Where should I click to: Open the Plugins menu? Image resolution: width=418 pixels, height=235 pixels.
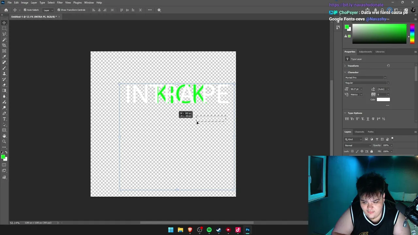[77, 3]
